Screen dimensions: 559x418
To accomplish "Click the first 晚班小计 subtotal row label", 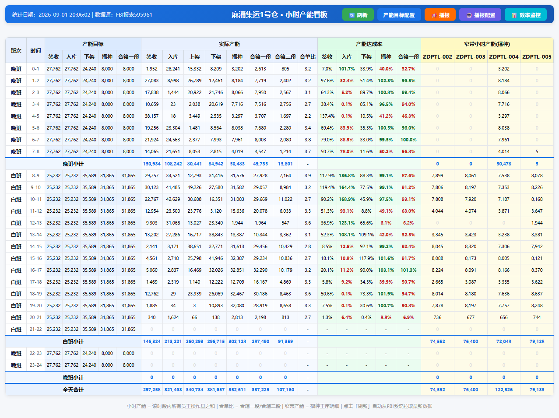I will pos(73,164).
